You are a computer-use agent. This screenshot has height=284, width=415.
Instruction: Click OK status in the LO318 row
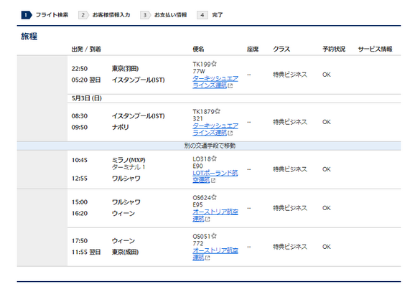(327, 169)
